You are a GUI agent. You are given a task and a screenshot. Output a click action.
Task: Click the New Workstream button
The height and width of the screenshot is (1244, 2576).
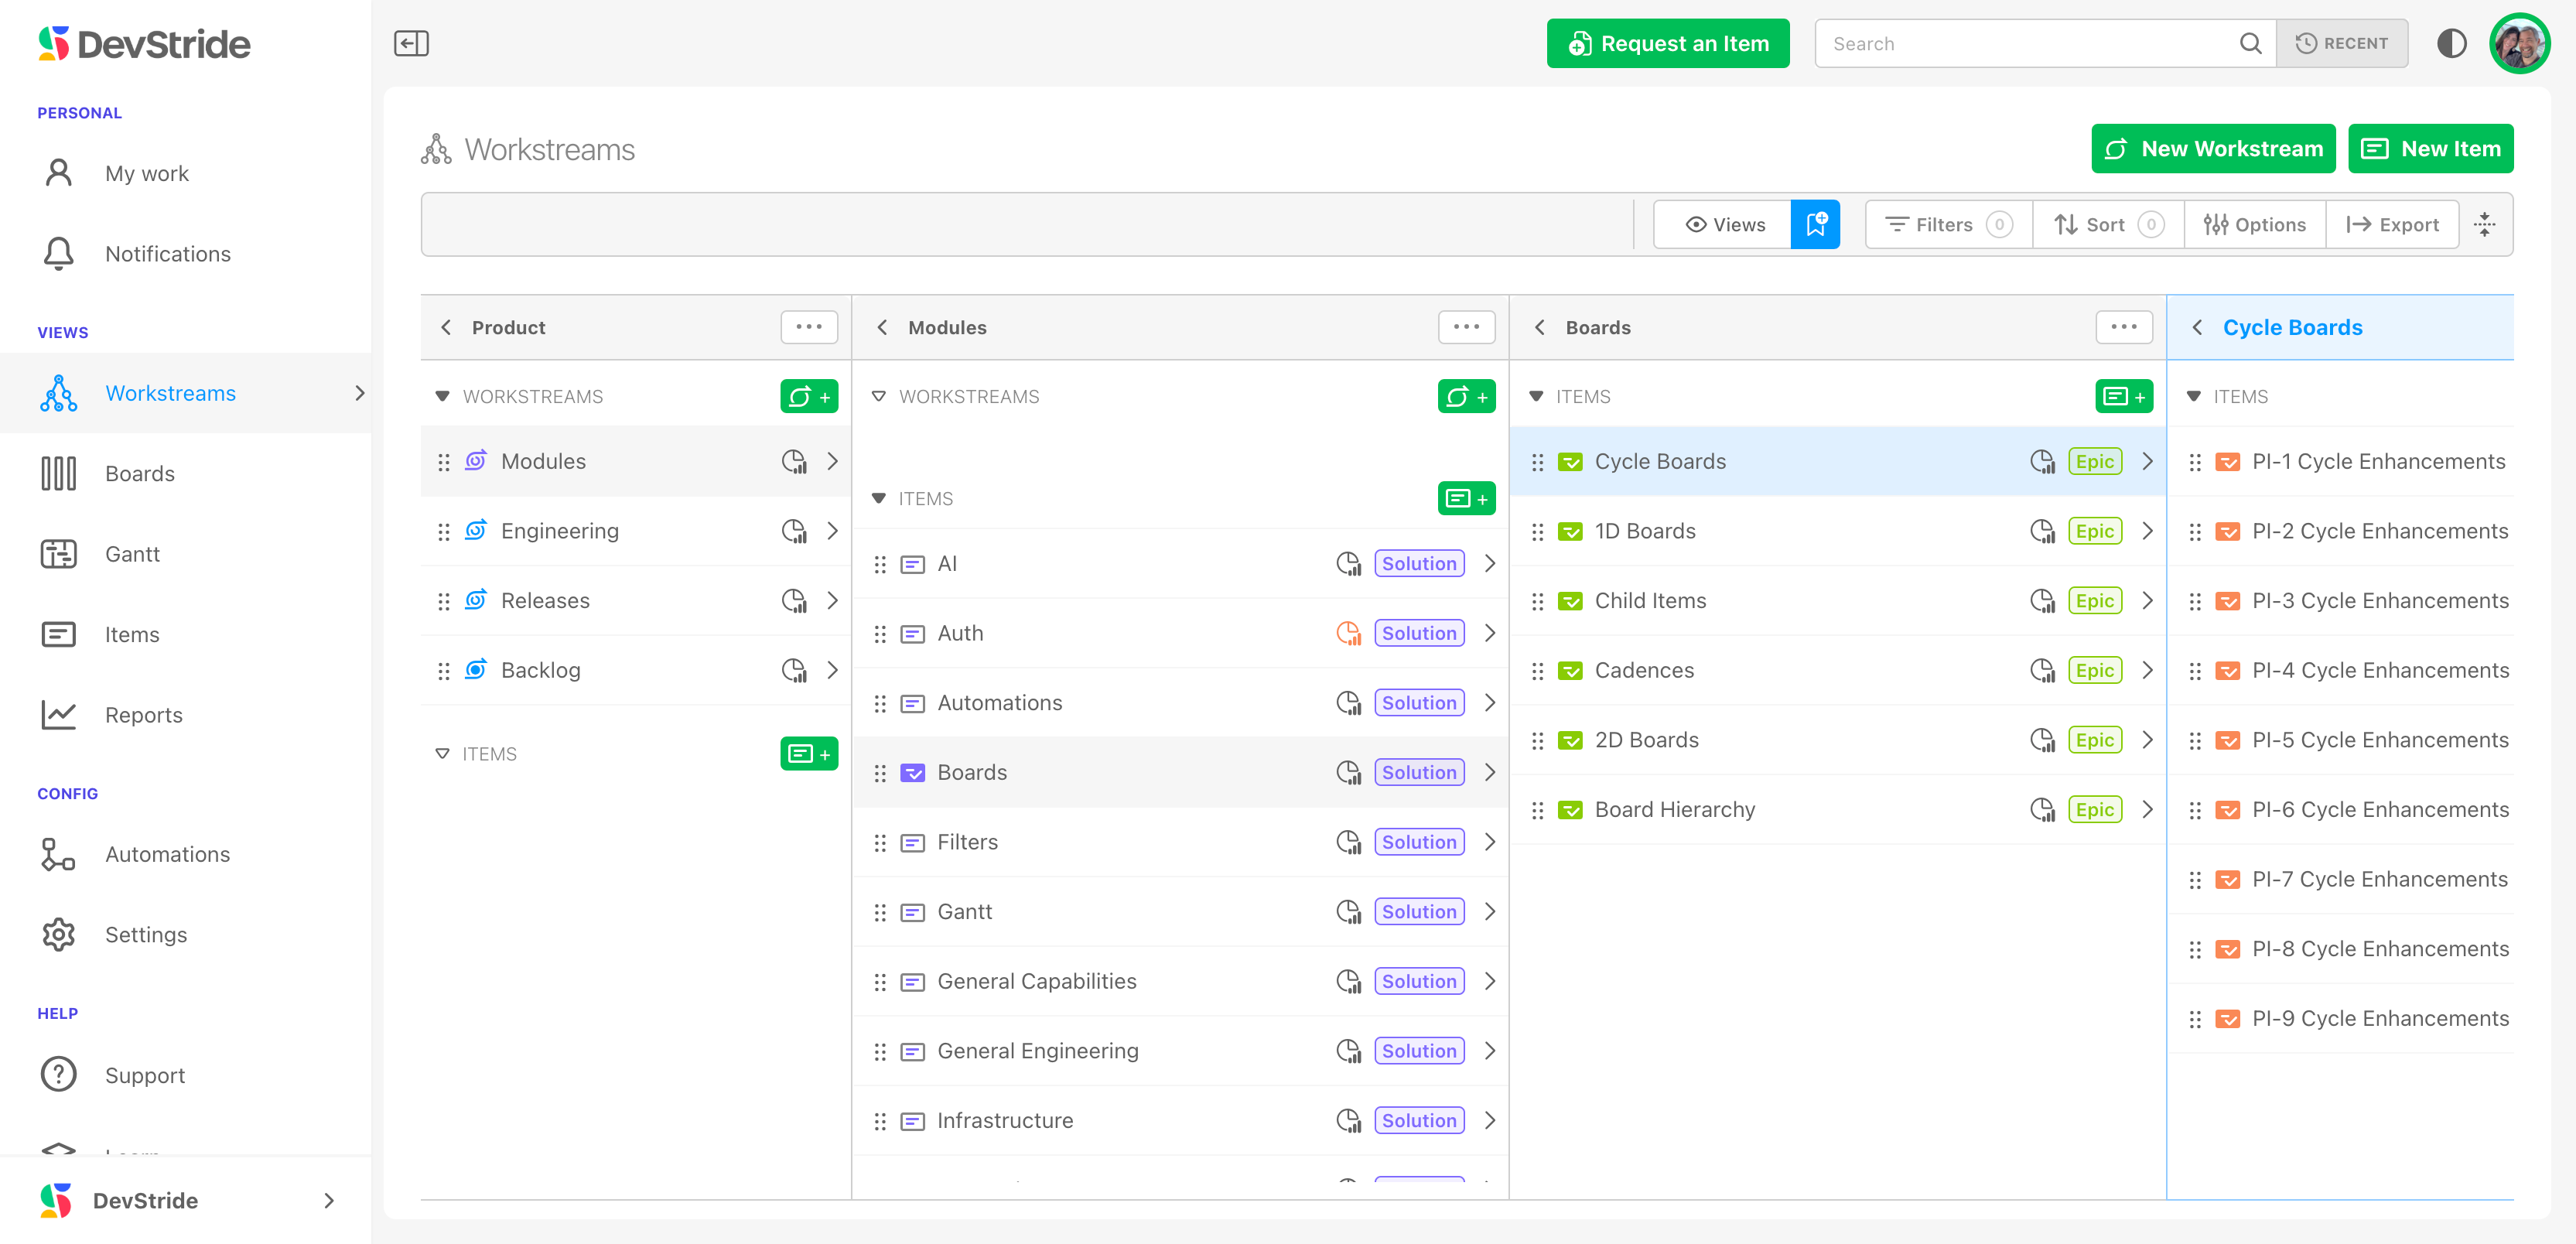click(x=2212, y=148)
